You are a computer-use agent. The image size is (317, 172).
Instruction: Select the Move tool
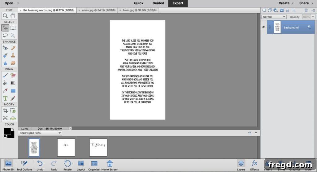tap(5, 28)
